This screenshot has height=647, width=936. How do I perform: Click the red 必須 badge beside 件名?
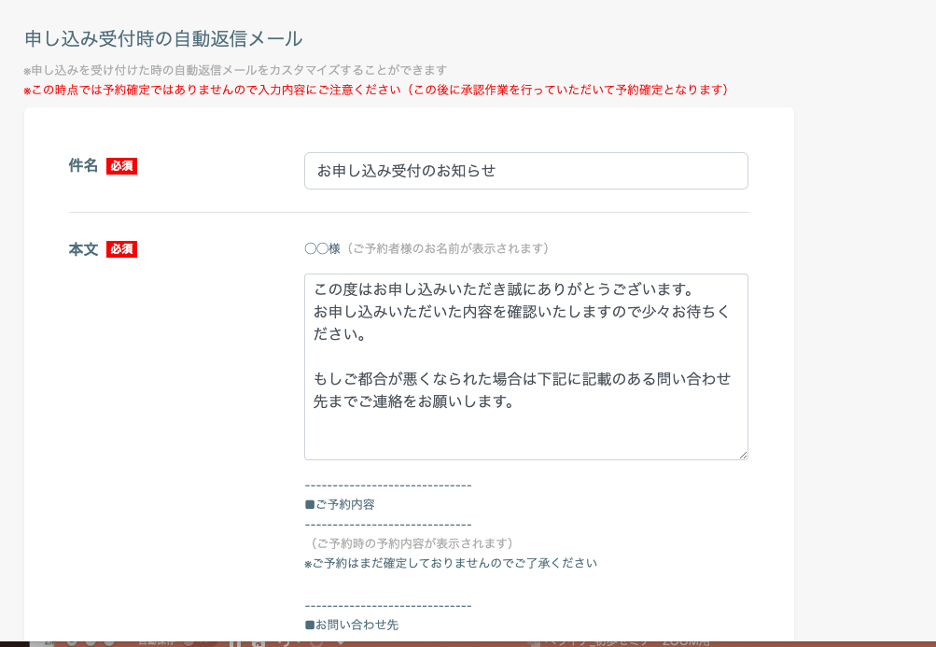122,165
